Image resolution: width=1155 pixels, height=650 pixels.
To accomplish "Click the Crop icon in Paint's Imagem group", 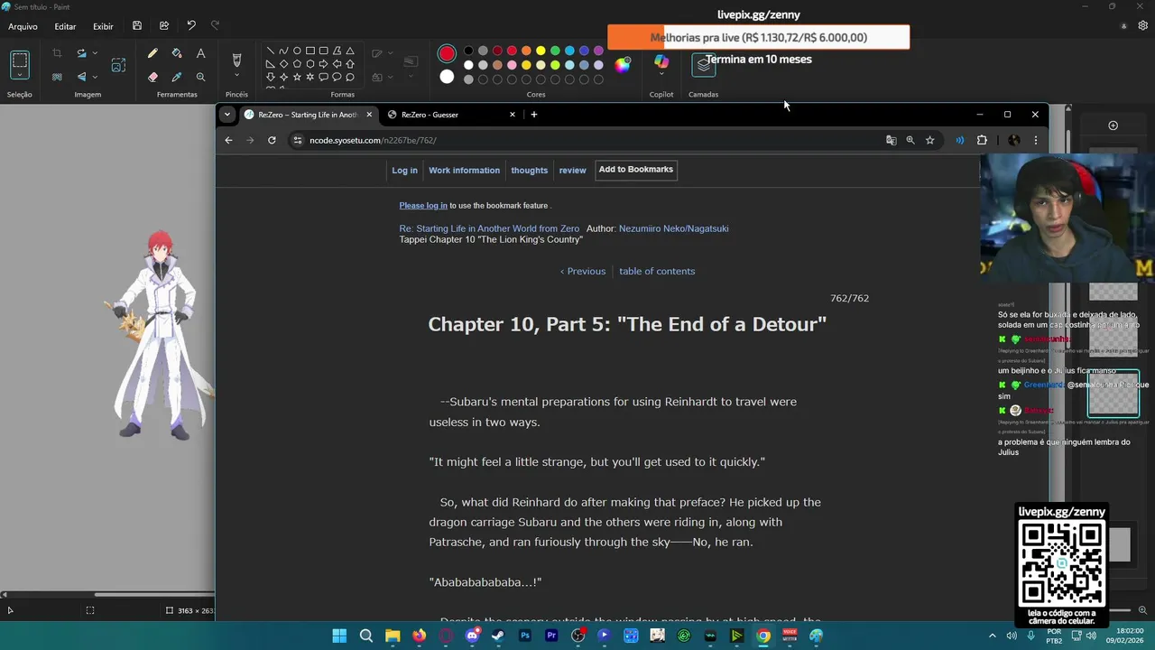I will [57, 54].
